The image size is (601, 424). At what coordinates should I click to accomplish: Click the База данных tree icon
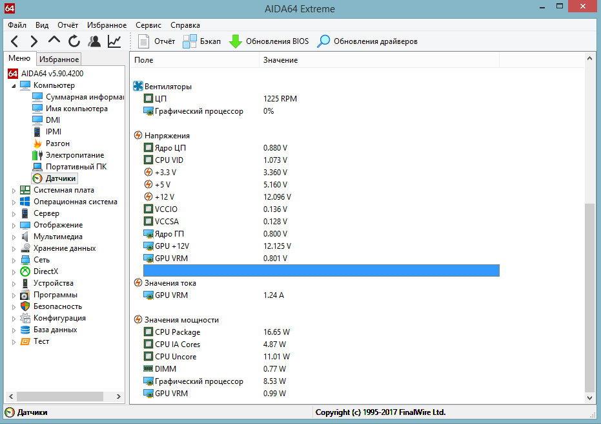(25, 330)
